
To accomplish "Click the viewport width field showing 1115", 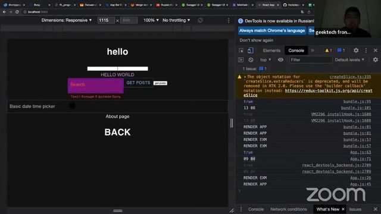I will click(106, 20).
